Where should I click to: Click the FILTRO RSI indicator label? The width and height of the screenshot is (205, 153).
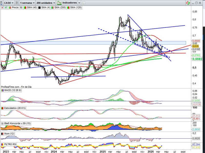pyautogui.click(x=10, y=145)
